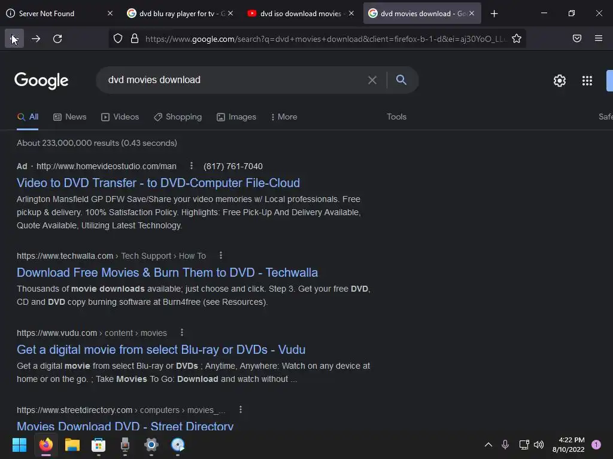Filter search results by Videos
The image size is (613, 459).
[x=120, y=117]
